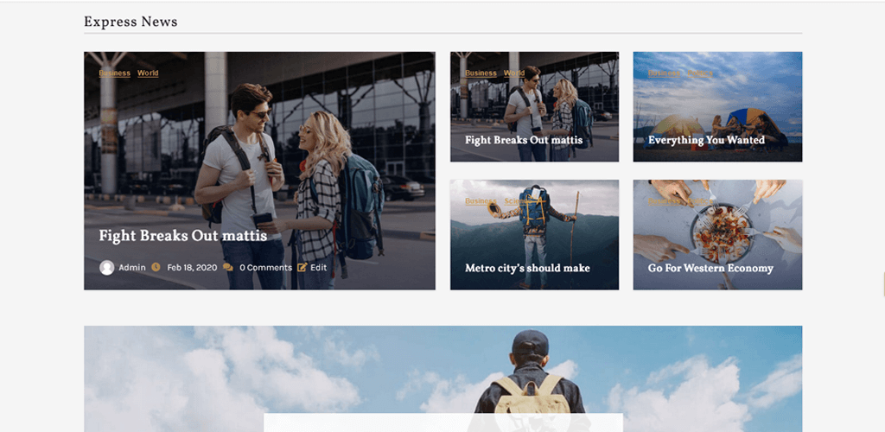Select Science tag on Metro city's card

click(519, 201)
